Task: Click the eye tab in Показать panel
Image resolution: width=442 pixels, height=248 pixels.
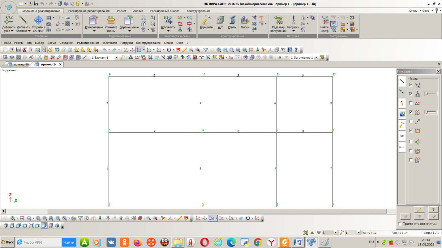Action: [x=402, y=136]
